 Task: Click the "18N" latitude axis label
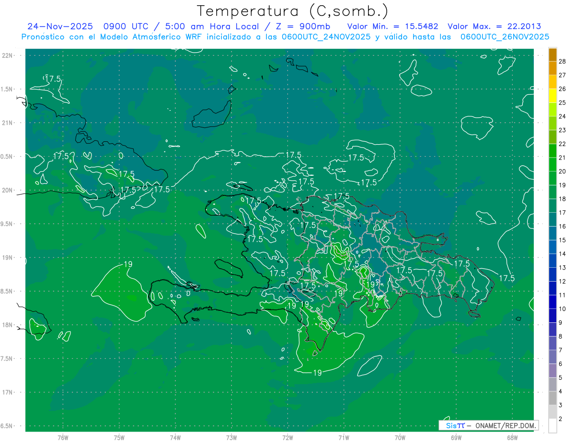point(7,325)
